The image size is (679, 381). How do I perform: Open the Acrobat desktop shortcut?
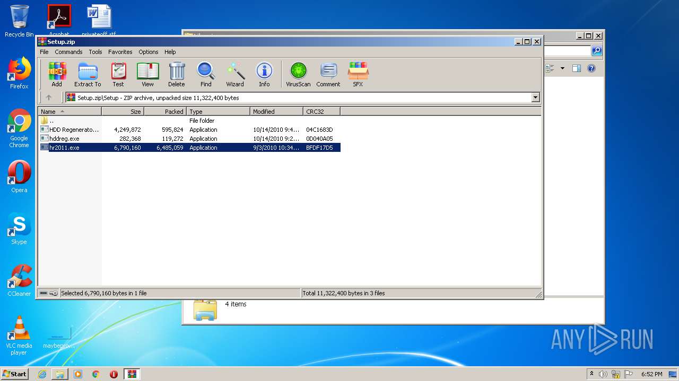[x=59, y=20]
